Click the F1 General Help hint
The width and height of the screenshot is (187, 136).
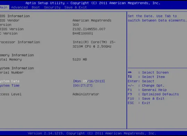pyautogui.click(x=147, y=90)
